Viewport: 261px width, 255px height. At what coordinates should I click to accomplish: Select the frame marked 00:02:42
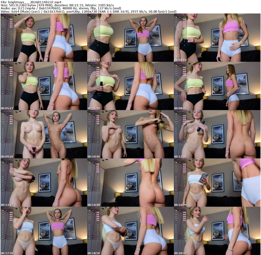coord(130,38)
